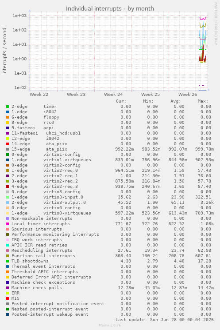Click the olive Function call interrupts swatch

[8, 256]
